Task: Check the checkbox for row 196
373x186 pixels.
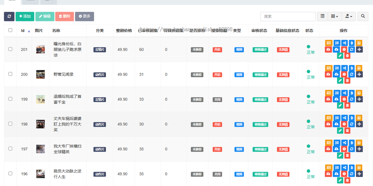Action: pyautogui.click(x=10, y=173)
